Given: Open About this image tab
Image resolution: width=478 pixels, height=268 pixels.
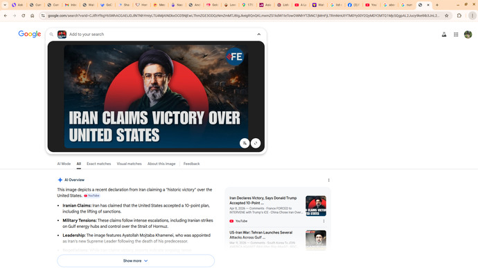Looking at the screenshot, I should 161,164.
